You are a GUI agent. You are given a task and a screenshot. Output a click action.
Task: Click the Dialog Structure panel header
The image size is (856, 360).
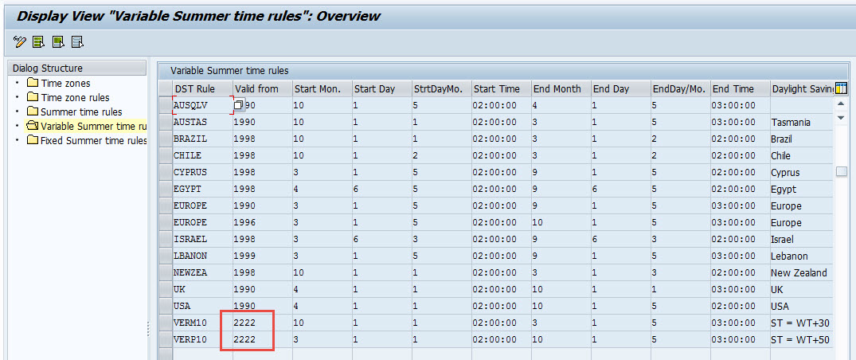point(77,68)
